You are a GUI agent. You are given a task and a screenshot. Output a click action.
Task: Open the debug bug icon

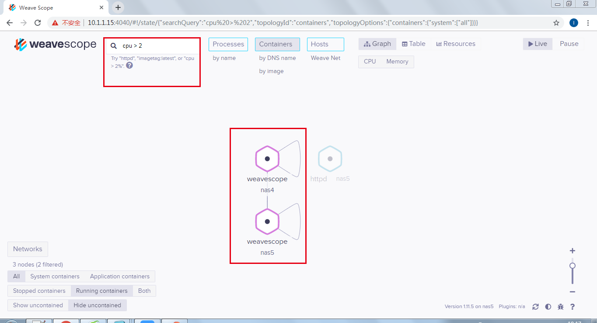pos(561,307)
